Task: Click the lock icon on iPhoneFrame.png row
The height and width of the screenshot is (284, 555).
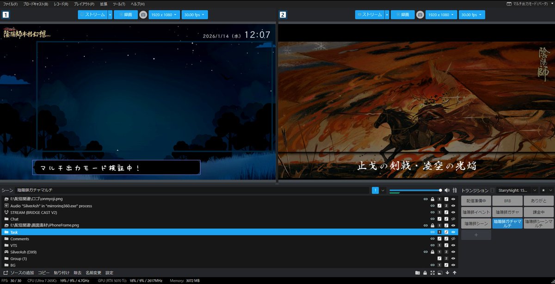Action: [x=432, y=225]
